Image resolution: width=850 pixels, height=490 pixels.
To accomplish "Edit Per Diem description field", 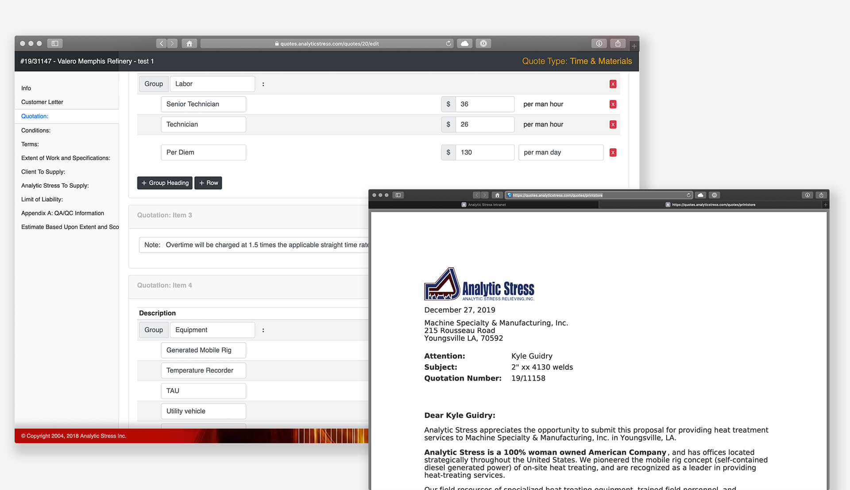I will tap(203, 153).
